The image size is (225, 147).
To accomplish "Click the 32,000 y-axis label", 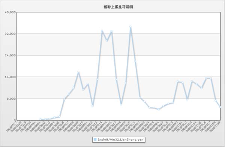I will point(10,34).
